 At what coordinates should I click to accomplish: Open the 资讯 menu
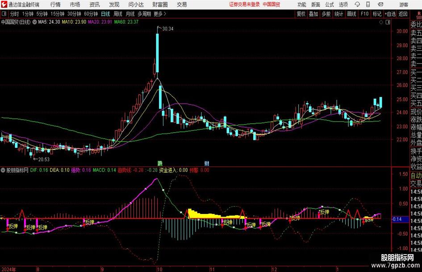coord(95,4)
